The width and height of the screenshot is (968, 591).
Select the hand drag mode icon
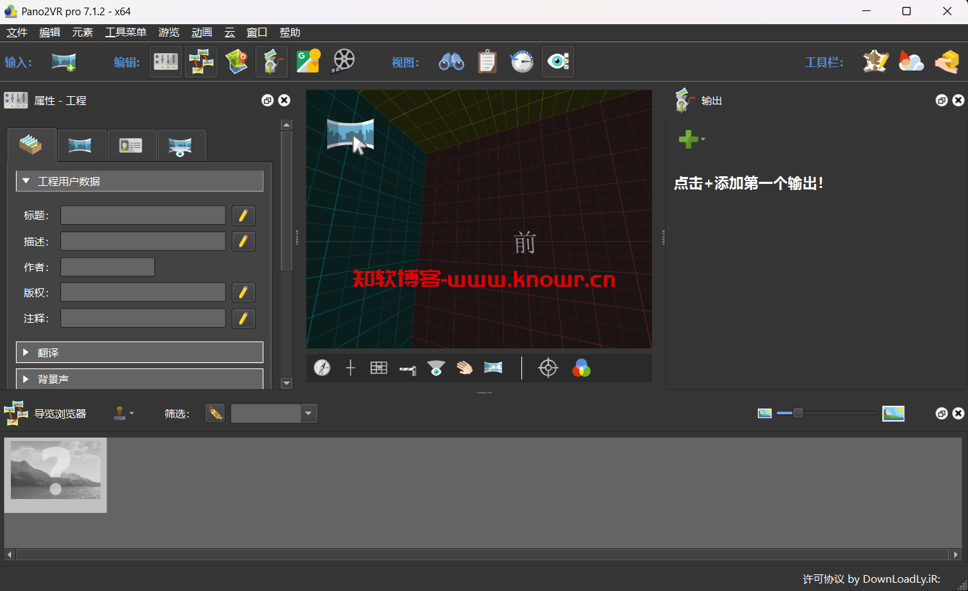(465, 368)
